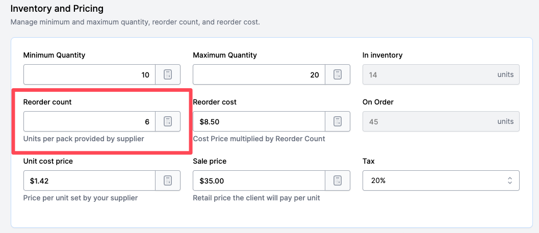This screenshot has height=233, width=539.
Task: Open calculator beside Unit cost price
Action: [168, 181]
